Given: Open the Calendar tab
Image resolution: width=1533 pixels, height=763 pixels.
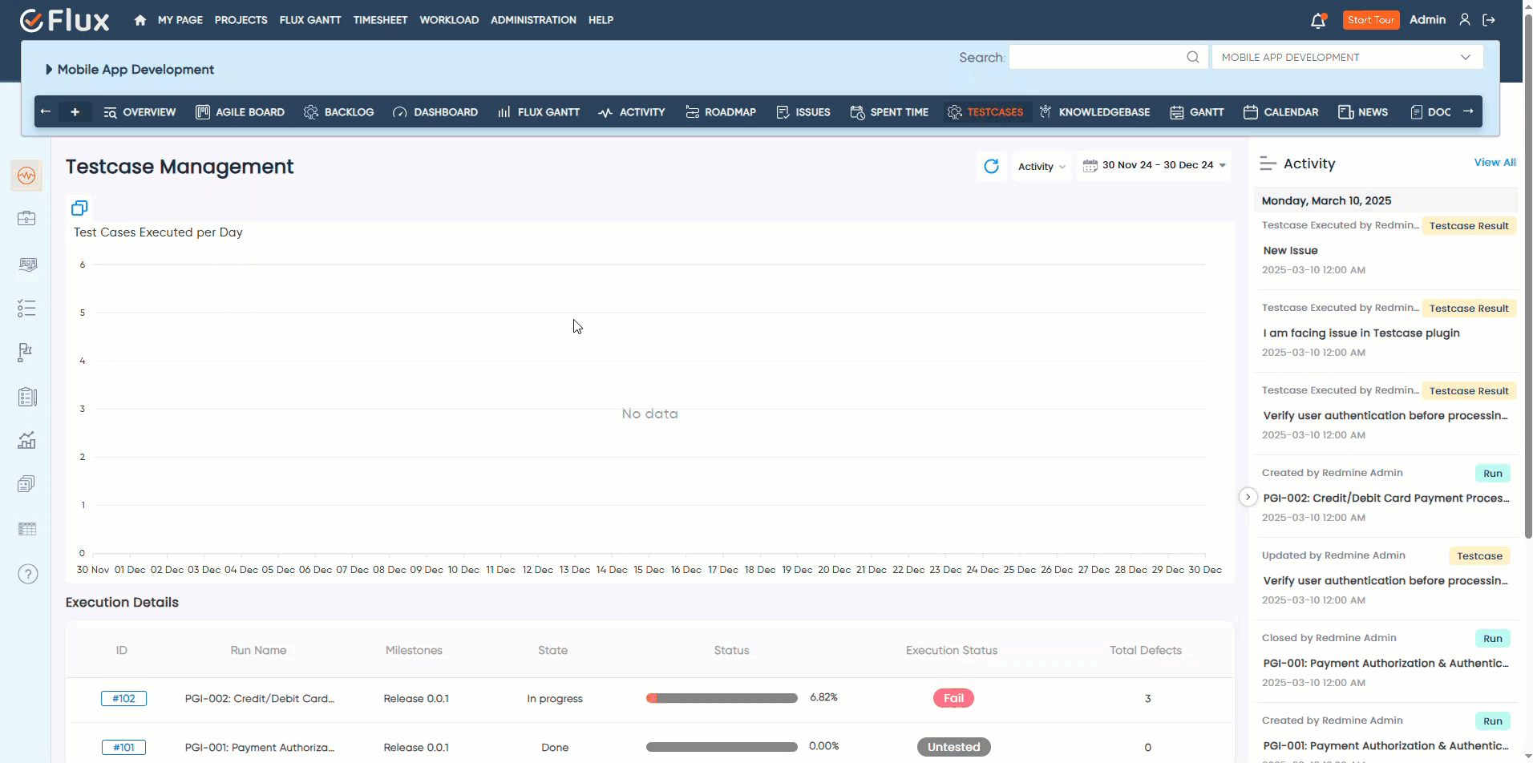Looking at the screenshot, I should [x=1280, y=112].
